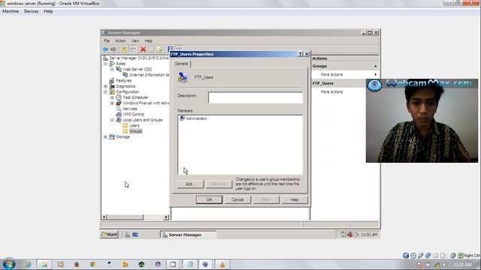Open More Actions under Groups
The image size is (481, 270).
(331, 75)
